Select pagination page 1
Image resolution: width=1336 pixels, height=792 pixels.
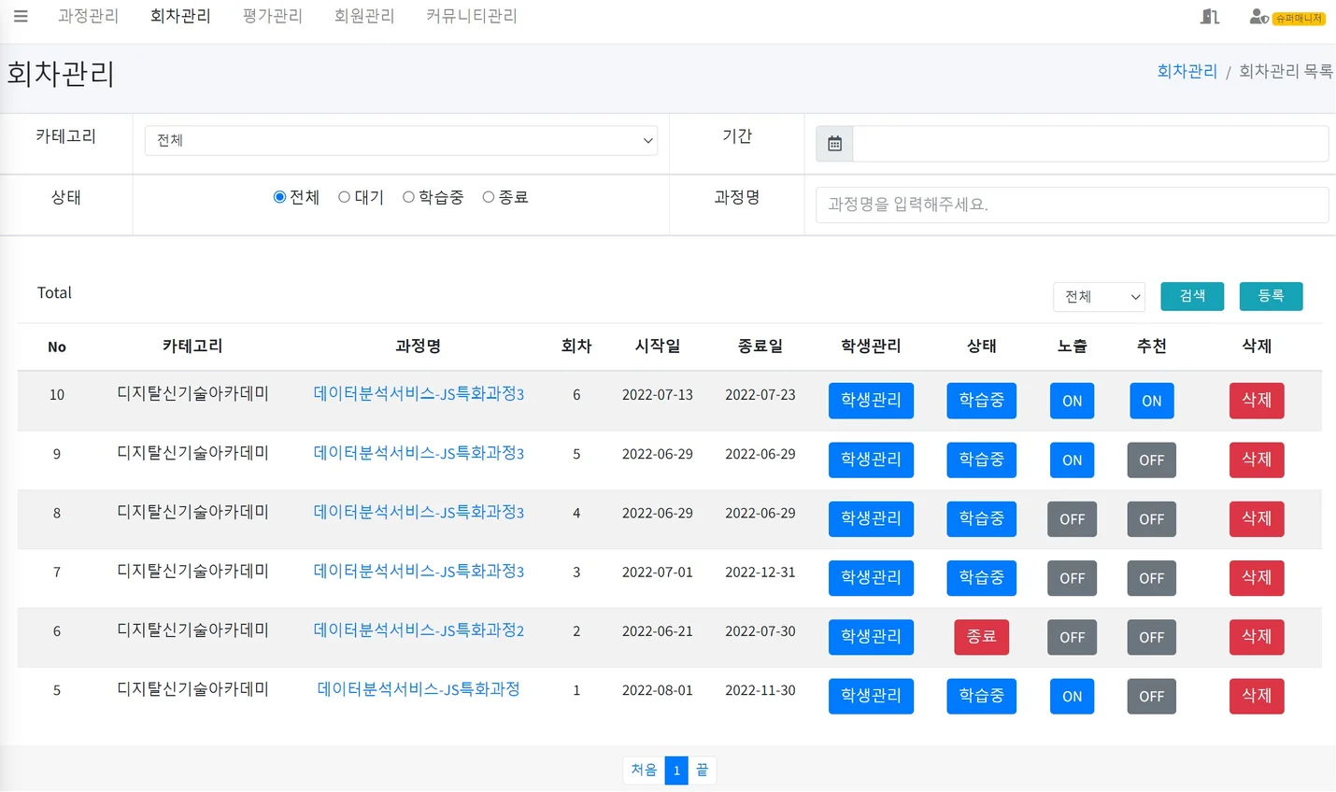(676, 770)
